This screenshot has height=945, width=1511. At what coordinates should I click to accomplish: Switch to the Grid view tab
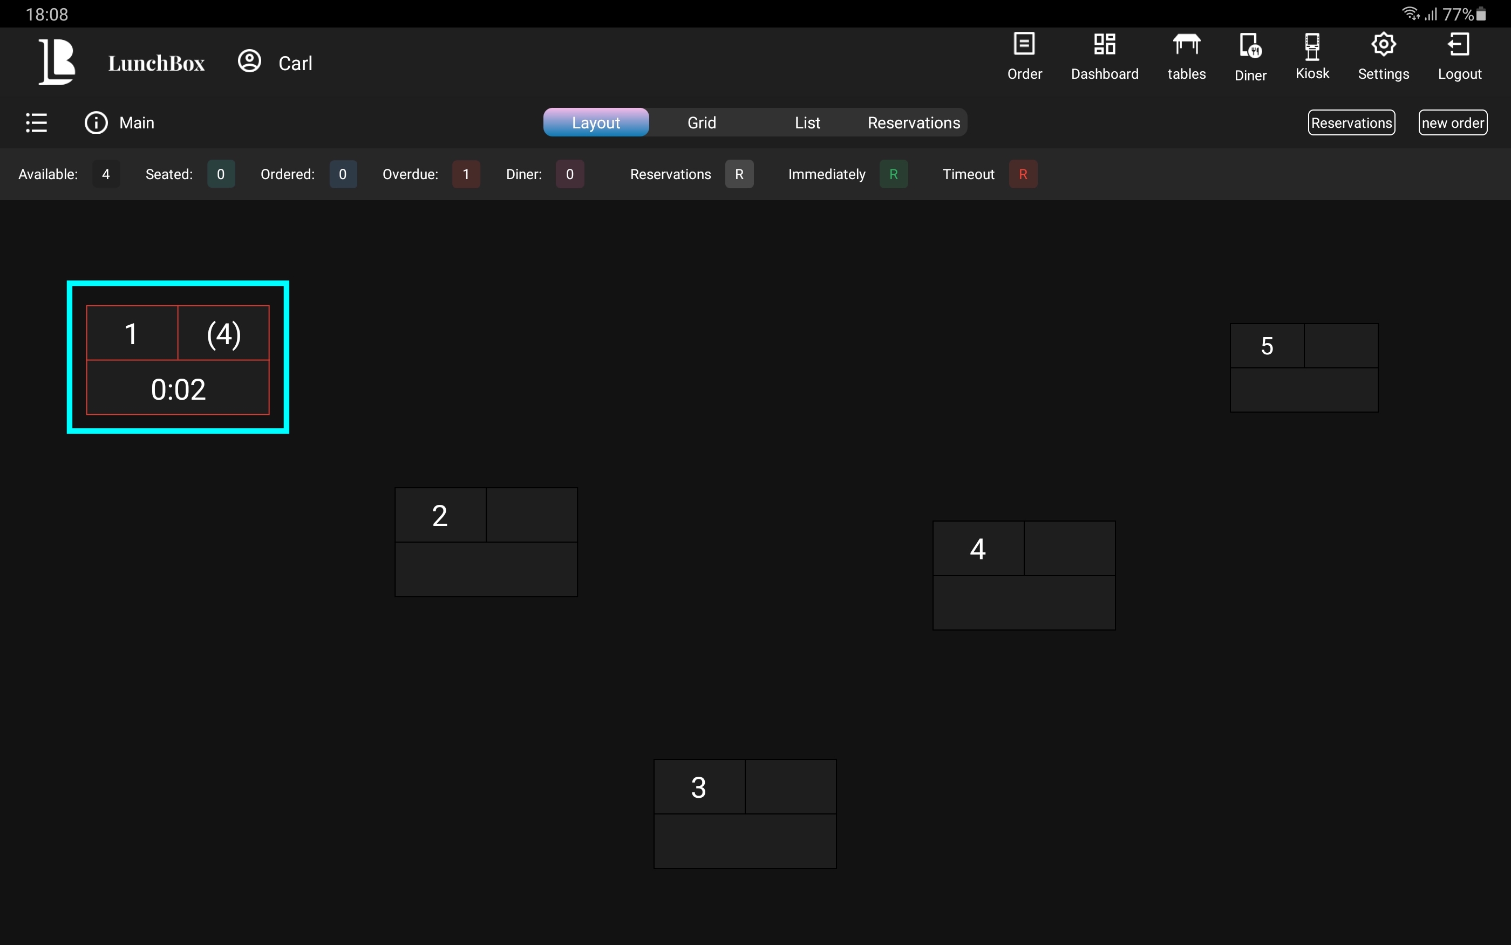pos(702,122)
